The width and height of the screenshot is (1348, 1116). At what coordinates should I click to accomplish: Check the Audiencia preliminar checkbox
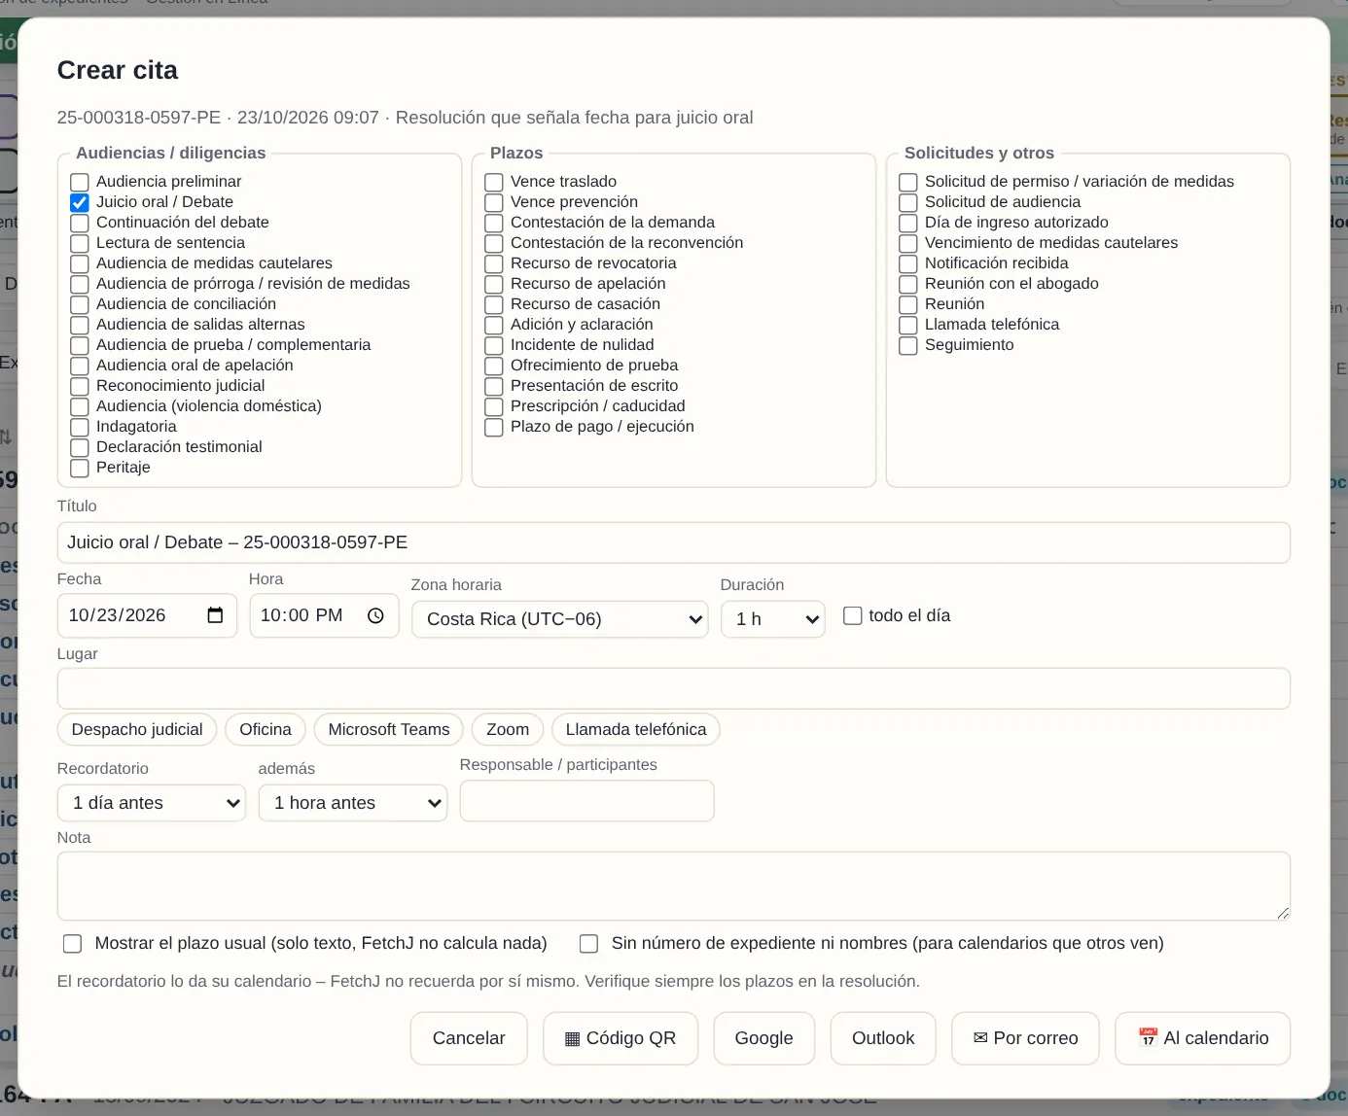[80, 182]
